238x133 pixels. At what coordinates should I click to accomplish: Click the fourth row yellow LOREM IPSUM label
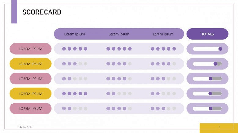tap(31, 94)
